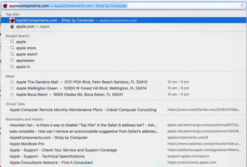The height and width of the screenshot is (167, 247).
Task: Click the map icon for Apple Wellington Green
Action: [12, 88]
